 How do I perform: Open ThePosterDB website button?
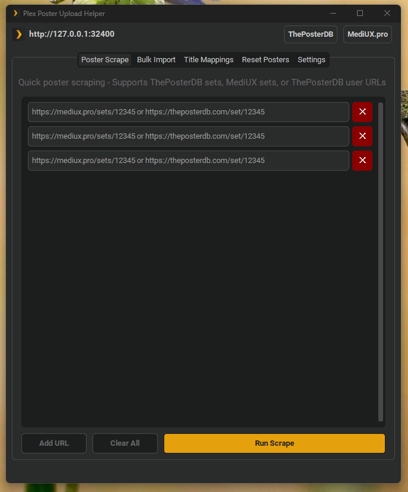click(310, 34)
